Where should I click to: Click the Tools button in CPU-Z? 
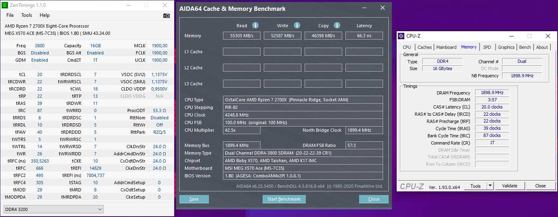click(475, 186)
